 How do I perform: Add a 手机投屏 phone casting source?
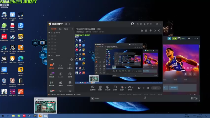[x=108, y=88]
